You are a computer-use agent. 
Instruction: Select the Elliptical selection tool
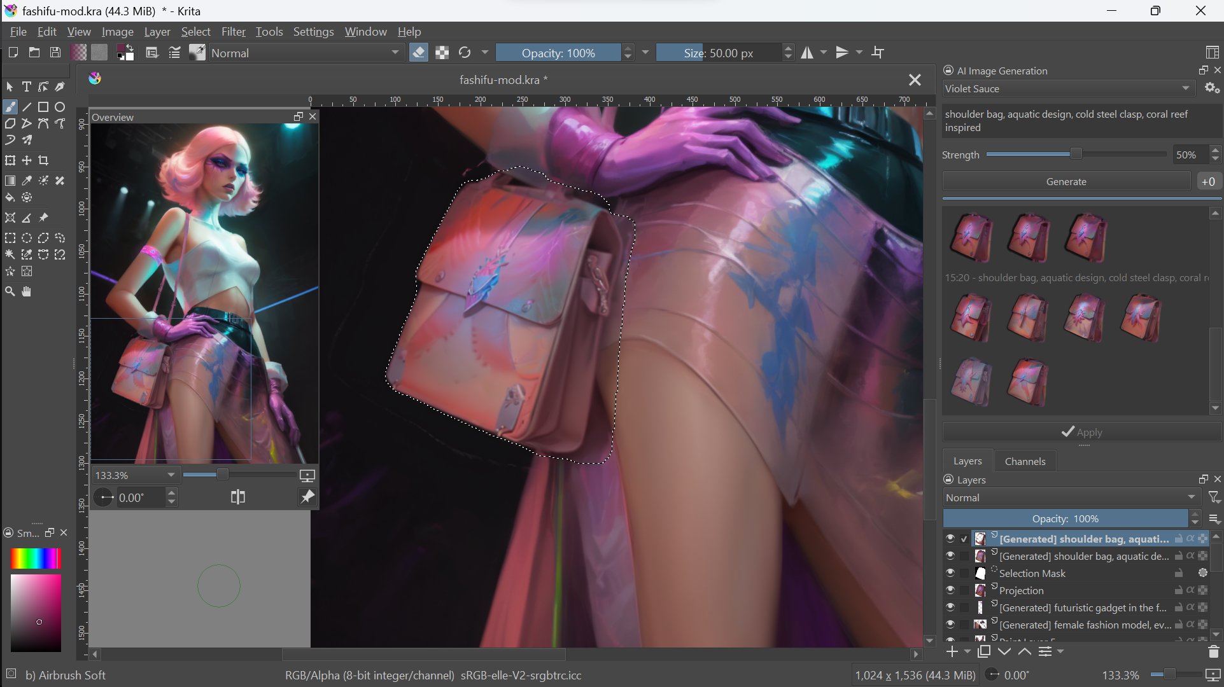[27, 239]
